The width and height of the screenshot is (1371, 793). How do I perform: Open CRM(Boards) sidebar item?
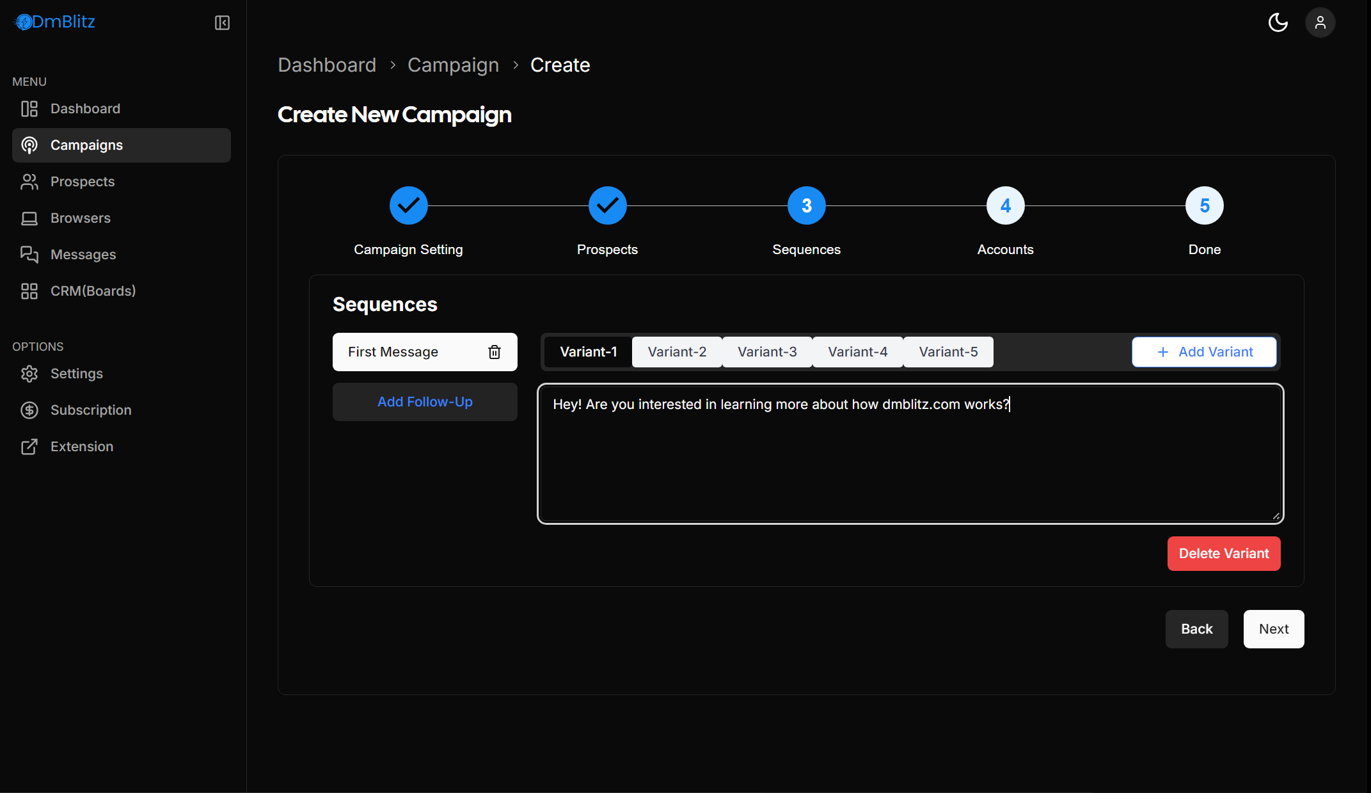[122, 291]
